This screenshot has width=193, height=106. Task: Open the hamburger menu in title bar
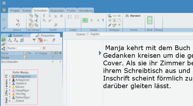click(x=4, y=3)
